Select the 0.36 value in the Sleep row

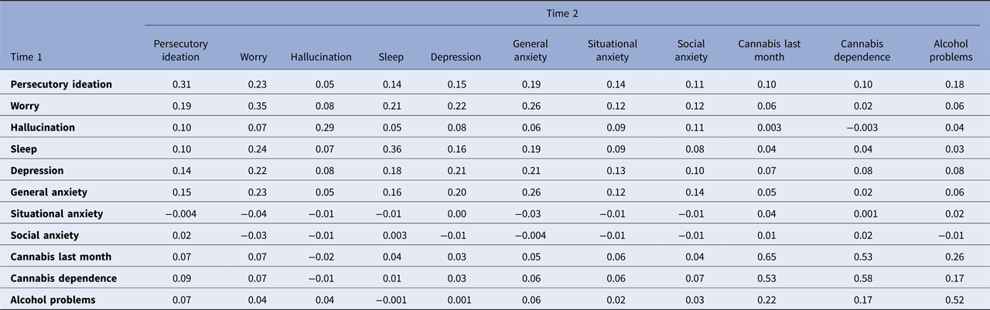coord(391,148)
